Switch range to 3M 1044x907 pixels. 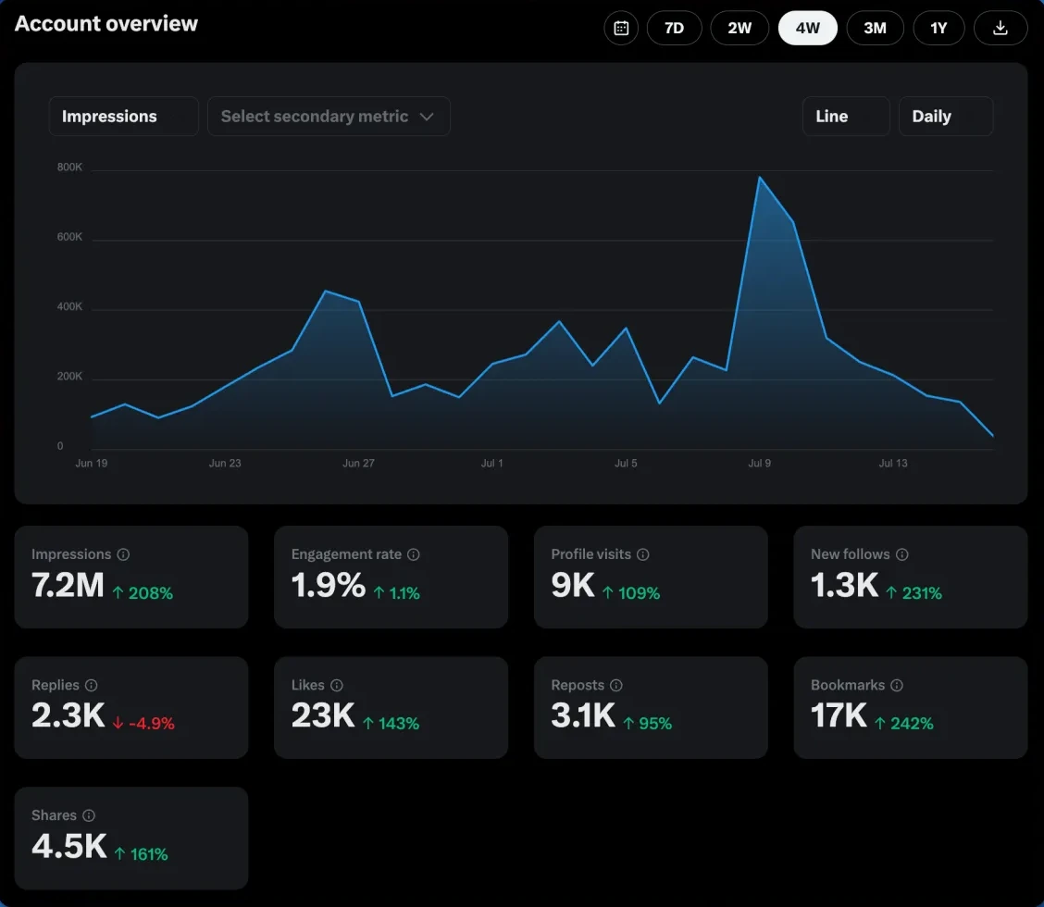tap(875, 28)
